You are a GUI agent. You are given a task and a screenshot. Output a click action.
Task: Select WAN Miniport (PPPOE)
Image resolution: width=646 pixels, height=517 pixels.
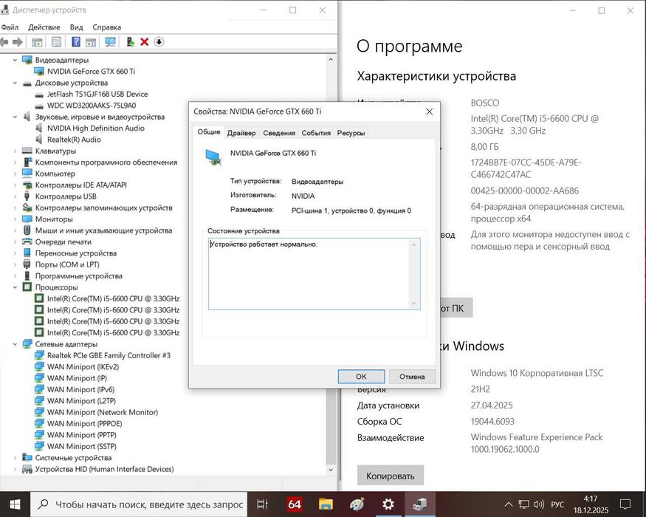(x=84, y=424)
